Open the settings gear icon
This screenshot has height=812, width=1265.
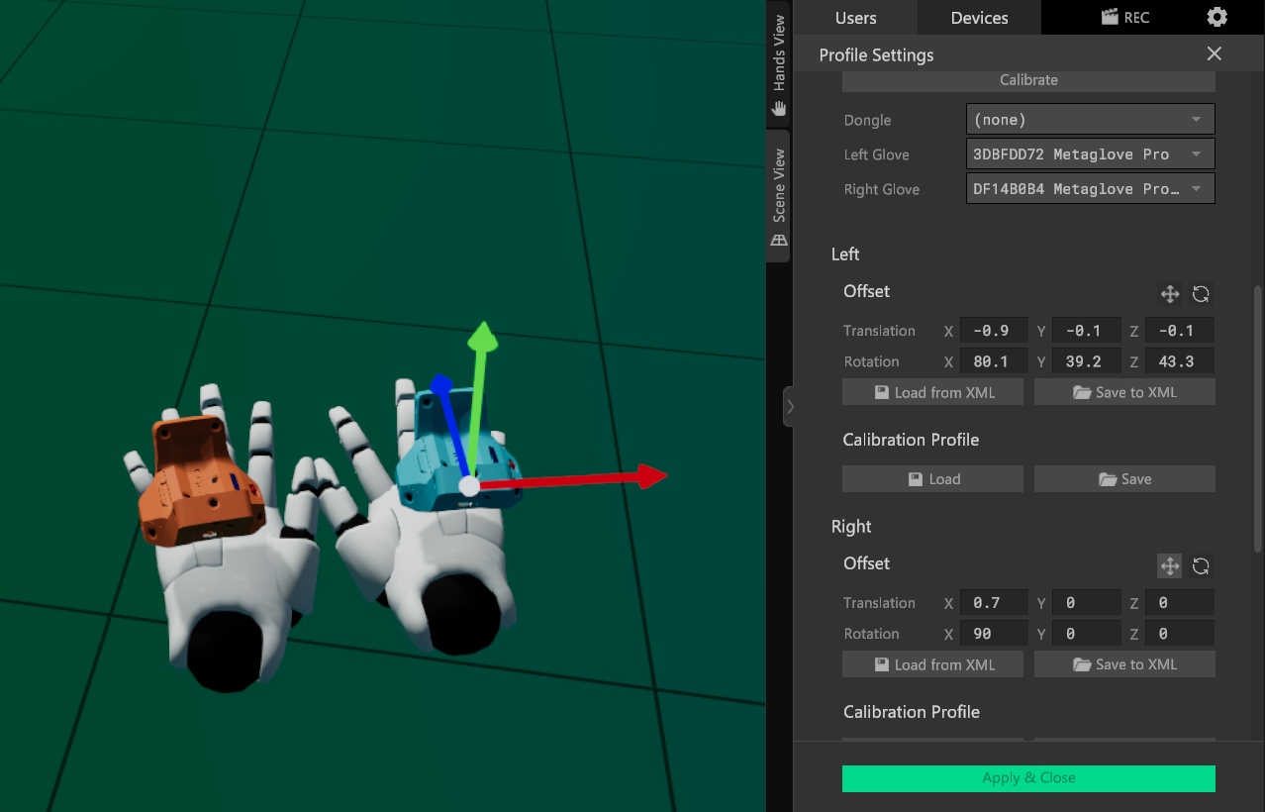(x=1216, y=18)
